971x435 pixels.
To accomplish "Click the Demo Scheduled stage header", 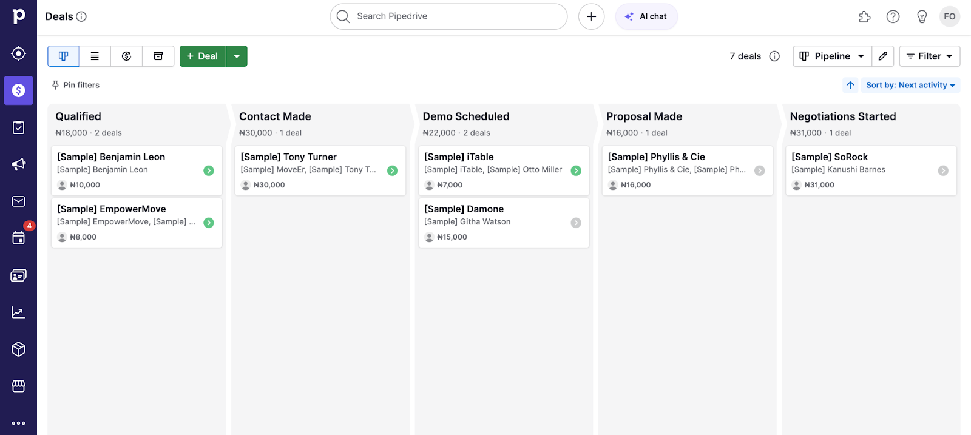I will coord(466,116).
